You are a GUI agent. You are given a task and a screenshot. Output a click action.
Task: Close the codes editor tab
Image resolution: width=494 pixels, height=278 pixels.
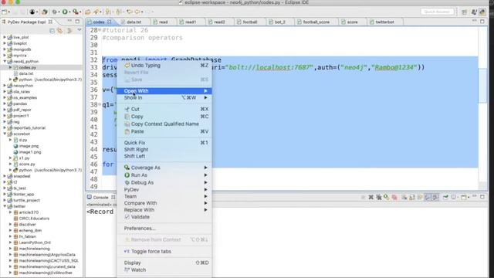tap(110, 22)
